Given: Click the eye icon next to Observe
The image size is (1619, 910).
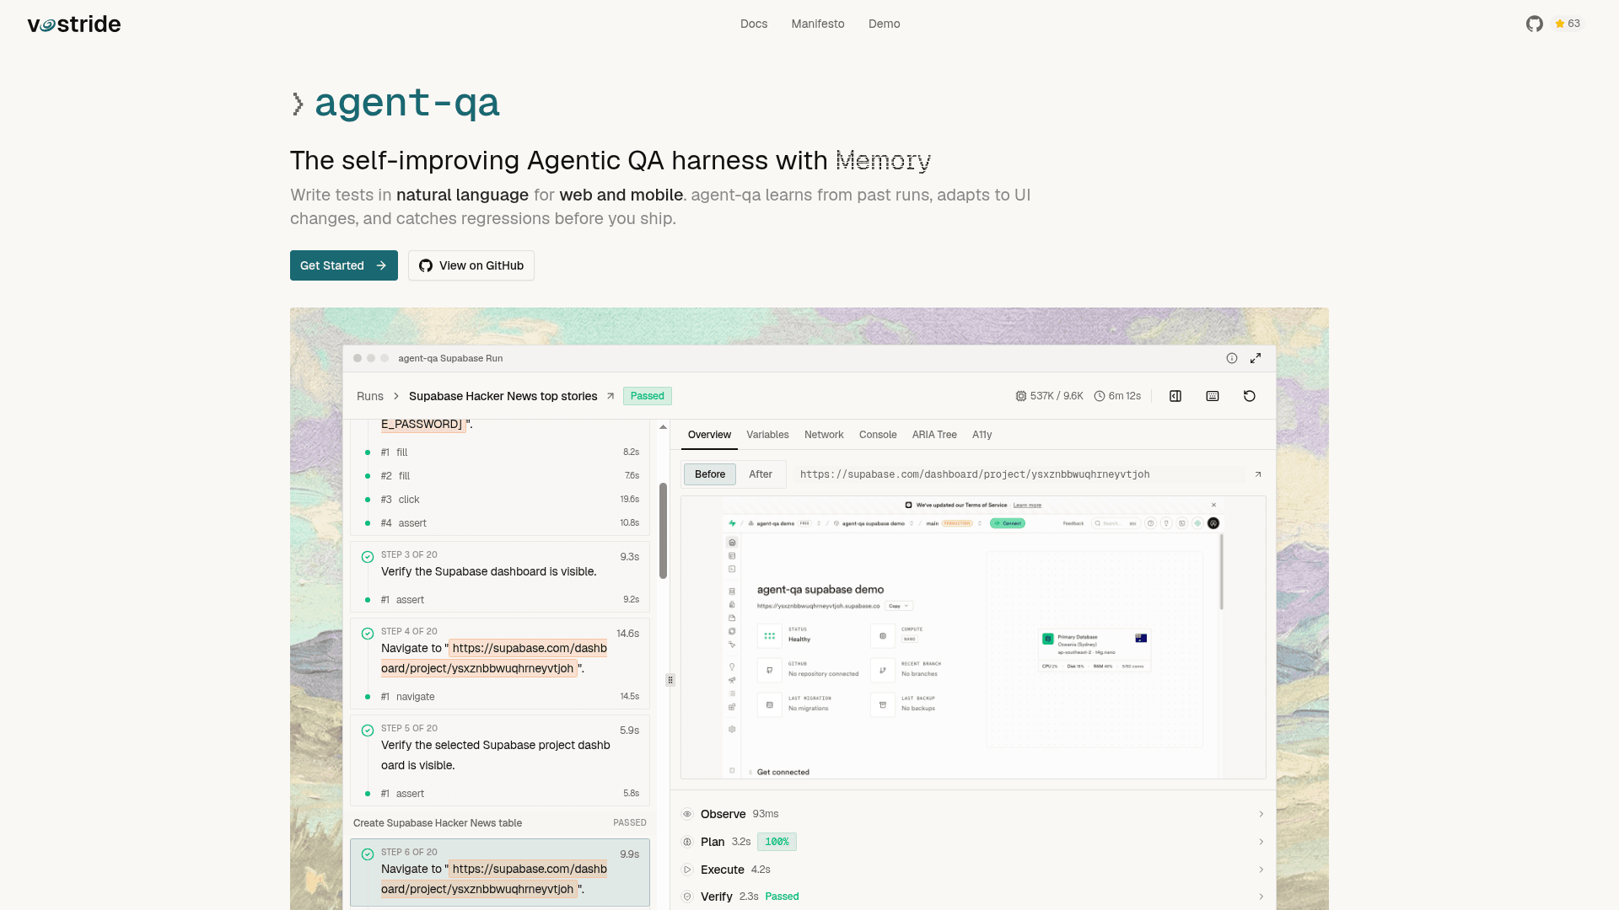Looking at the screenshot, I should click(687, 814).
